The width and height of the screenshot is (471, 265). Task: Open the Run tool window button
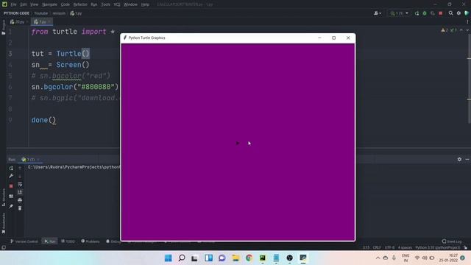[x=49, y=241]
